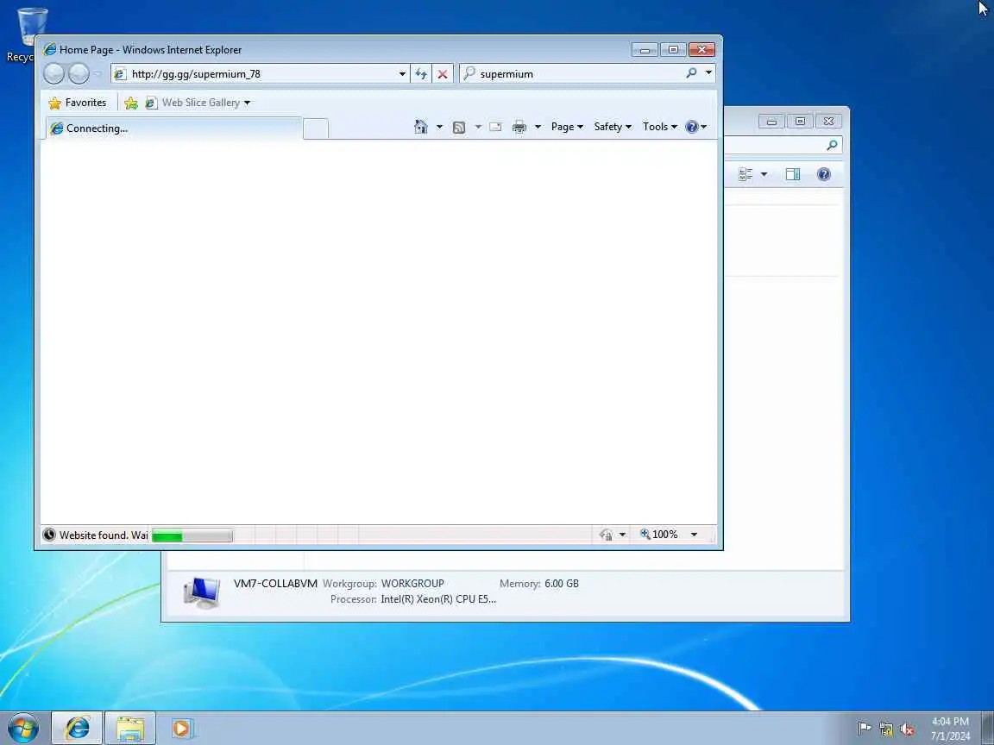The image size is (994, 745).
Task: Click the Add to Favorites Bar star icon
Action: click(131, 103)
